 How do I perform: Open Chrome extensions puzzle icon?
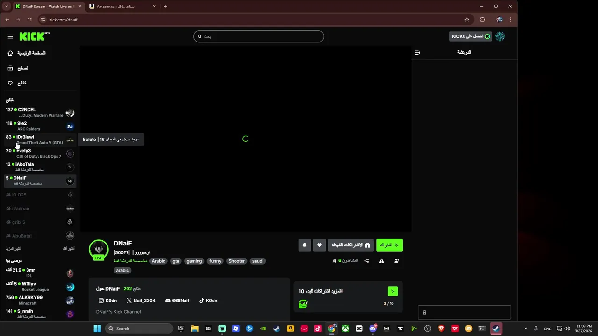483,20
